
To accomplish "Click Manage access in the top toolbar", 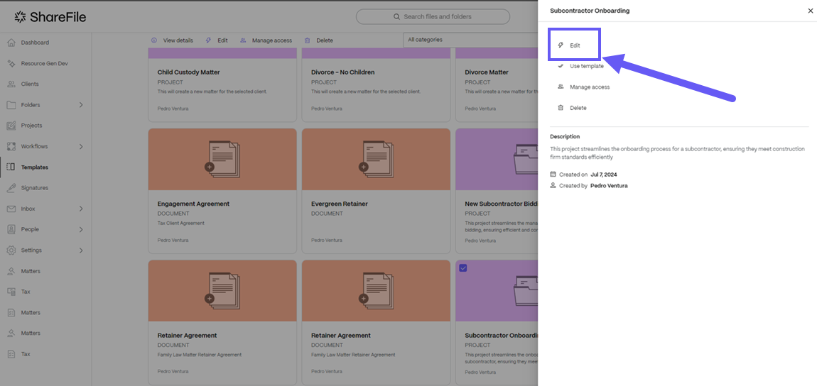I will point(266,40).
